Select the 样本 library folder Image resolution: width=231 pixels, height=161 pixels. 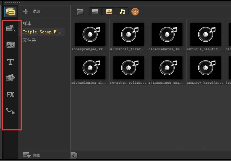point(27,24)
